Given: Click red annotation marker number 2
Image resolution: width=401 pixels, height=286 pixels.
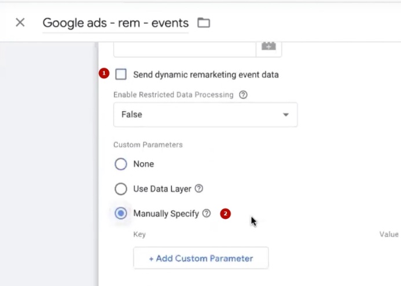Looking at the screenshot, I should pyautogui.click(x=226, y=214).
